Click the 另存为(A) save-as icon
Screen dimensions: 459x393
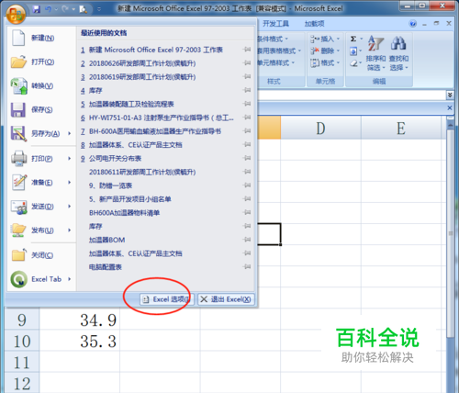tap(18, 133)
